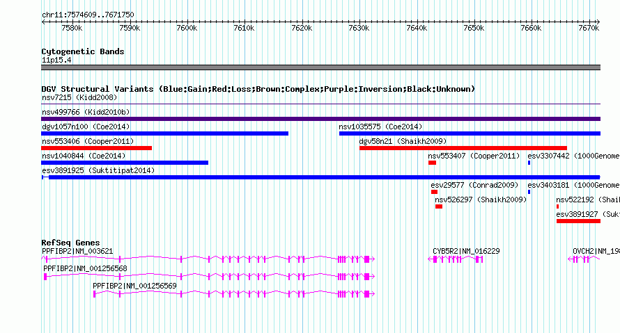Click the esv3891927 variant label
Viewport: 620px width, 333px height.
(587, 214)
